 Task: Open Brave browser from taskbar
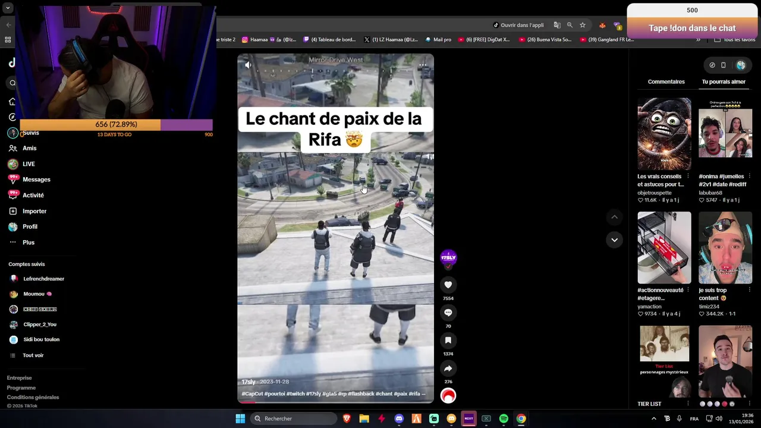(347, 418)
